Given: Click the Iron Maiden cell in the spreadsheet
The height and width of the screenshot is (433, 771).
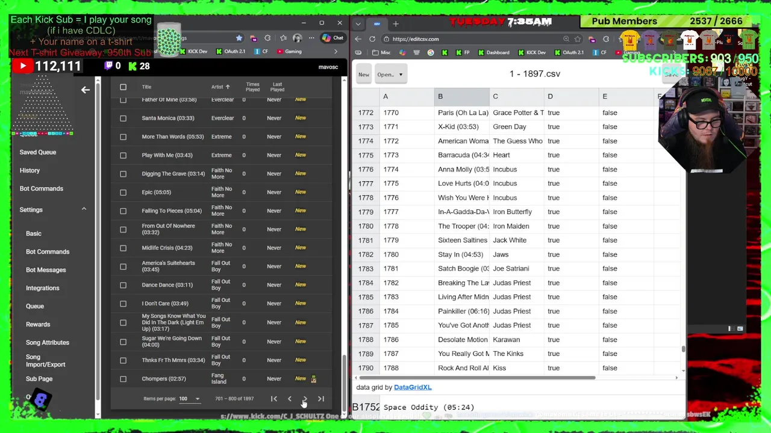Looking at the screenshot, I should (517, 226).
